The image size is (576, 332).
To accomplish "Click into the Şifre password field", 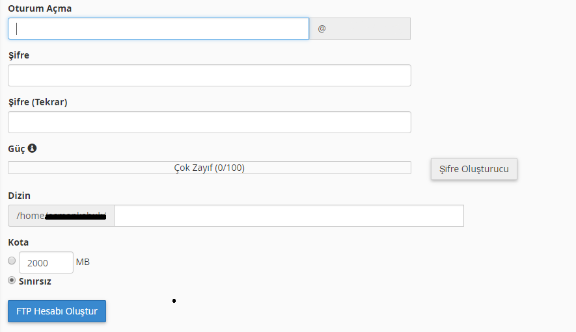I will point(210,75).
